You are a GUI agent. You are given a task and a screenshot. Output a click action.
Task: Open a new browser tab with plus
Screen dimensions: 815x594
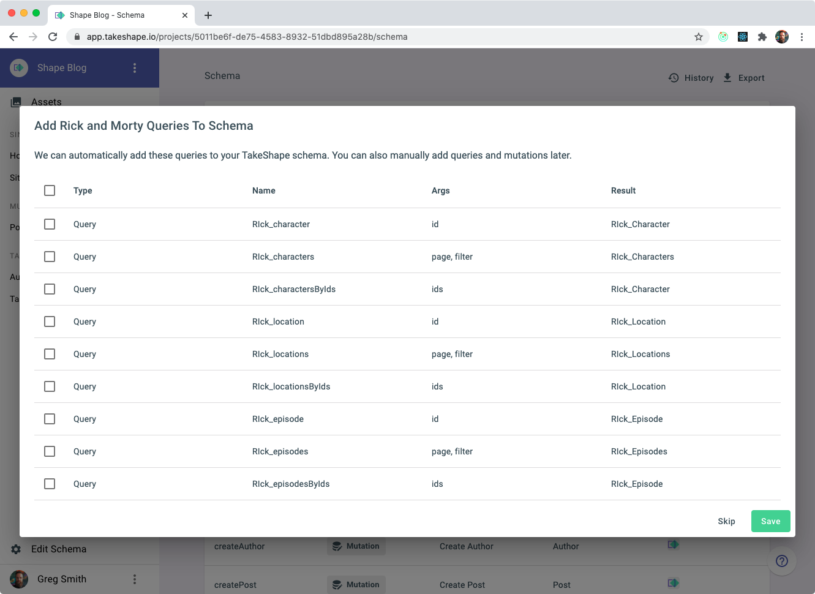(x=208, y=15)
